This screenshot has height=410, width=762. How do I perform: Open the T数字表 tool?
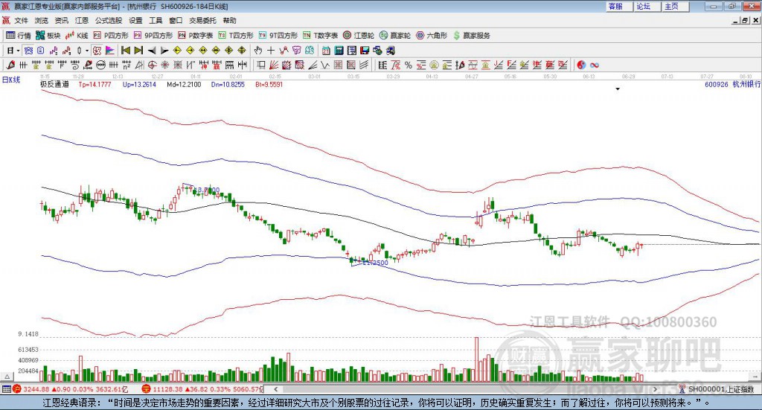pos(320,36)
